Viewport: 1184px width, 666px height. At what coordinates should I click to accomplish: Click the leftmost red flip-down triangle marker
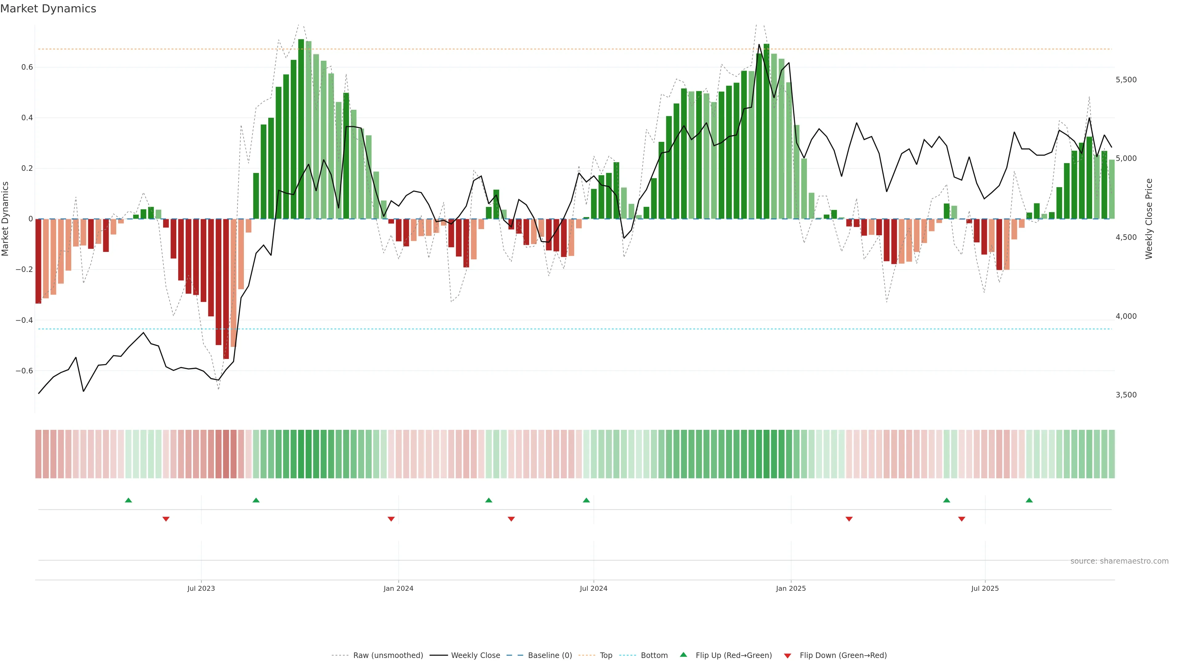(x=166, y=519)
